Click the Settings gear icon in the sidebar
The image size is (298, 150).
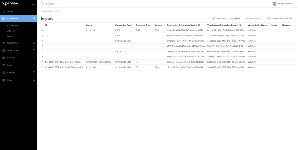point(3,73)
